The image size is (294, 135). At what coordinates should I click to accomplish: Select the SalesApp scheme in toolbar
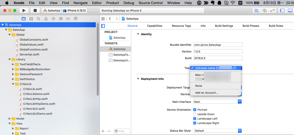coord(51,11)
